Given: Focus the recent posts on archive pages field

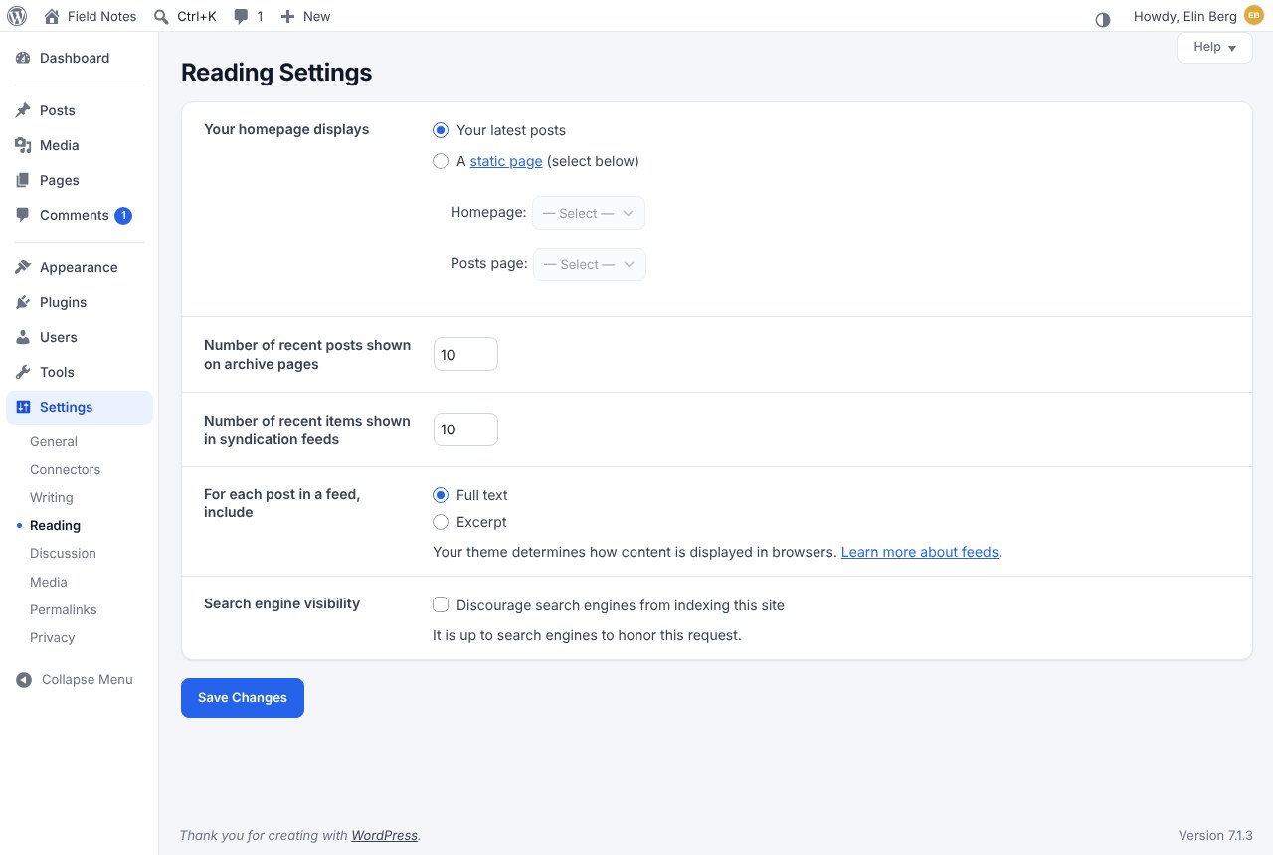Looking at the screenshot, I should click(465, 354).
